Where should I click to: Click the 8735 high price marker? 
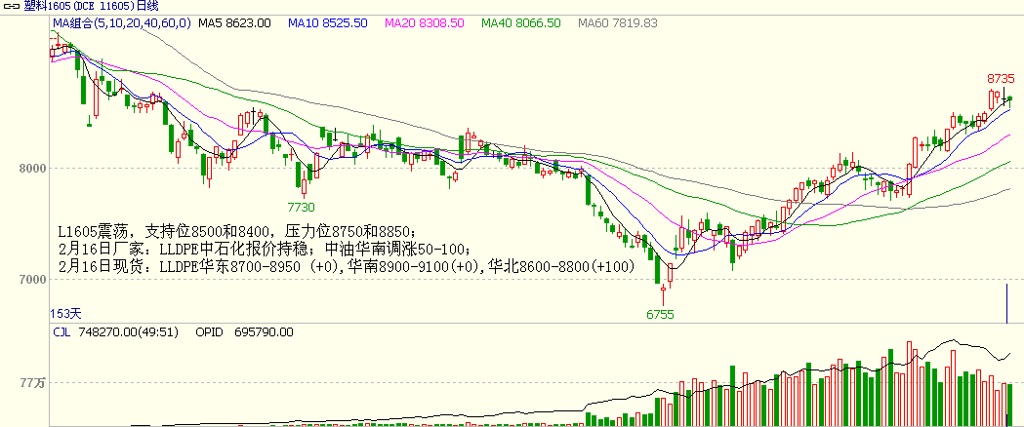click(1001, 79)
